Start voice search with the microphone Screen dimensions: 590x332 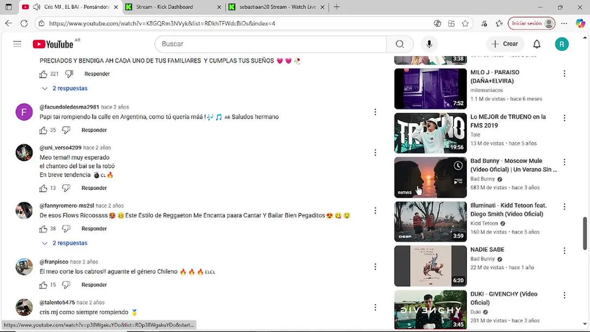click(x=429, y=44)
